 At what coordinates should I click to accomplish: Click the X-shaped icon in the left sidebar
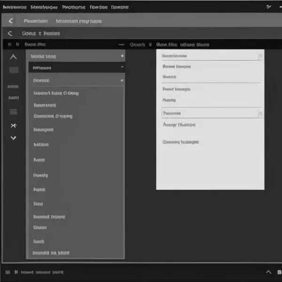coord(13,125)
